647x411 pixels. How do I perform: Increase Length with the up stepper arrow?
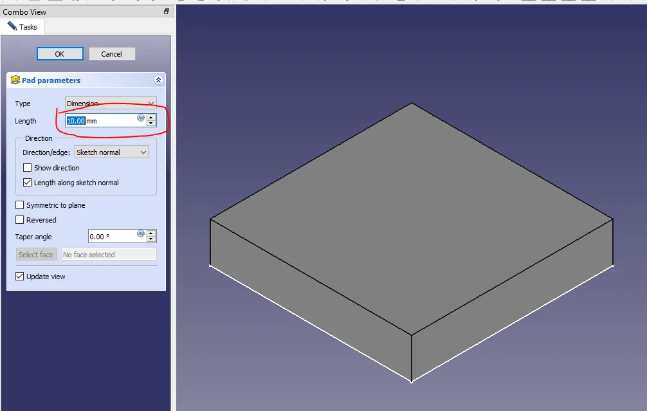pos(151,118)
